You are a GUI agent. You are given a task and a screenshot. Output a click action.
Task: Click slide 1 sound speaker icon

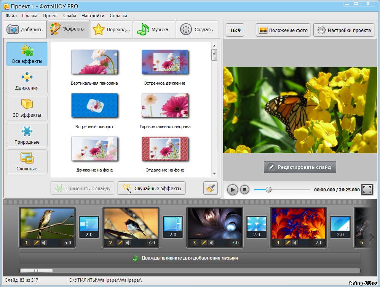pos(43,243)
